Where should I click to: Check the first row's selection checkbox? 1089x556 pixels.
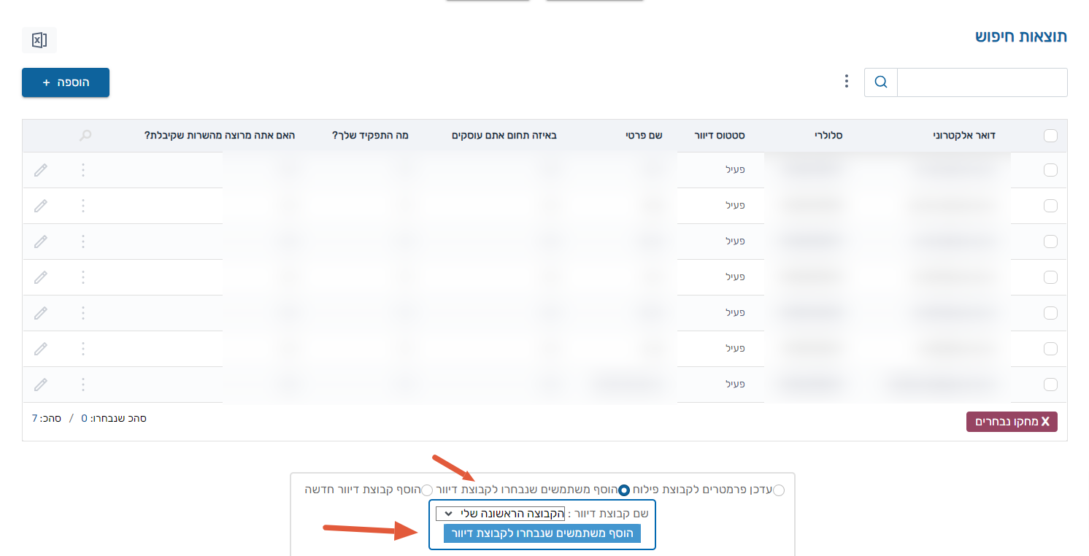coord(1050,170)
